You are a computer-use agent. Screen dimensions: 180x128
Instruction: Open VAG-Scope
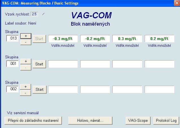(x=138, y=121)
